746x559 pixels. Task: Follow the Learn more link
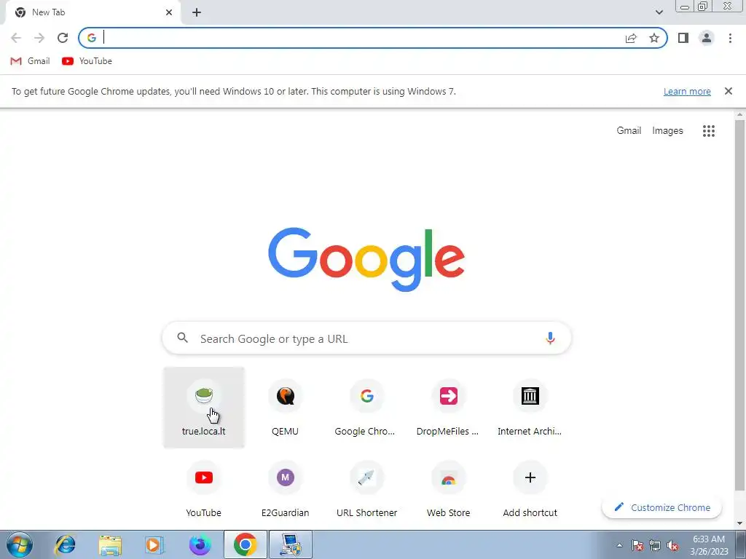click(687, 91)
